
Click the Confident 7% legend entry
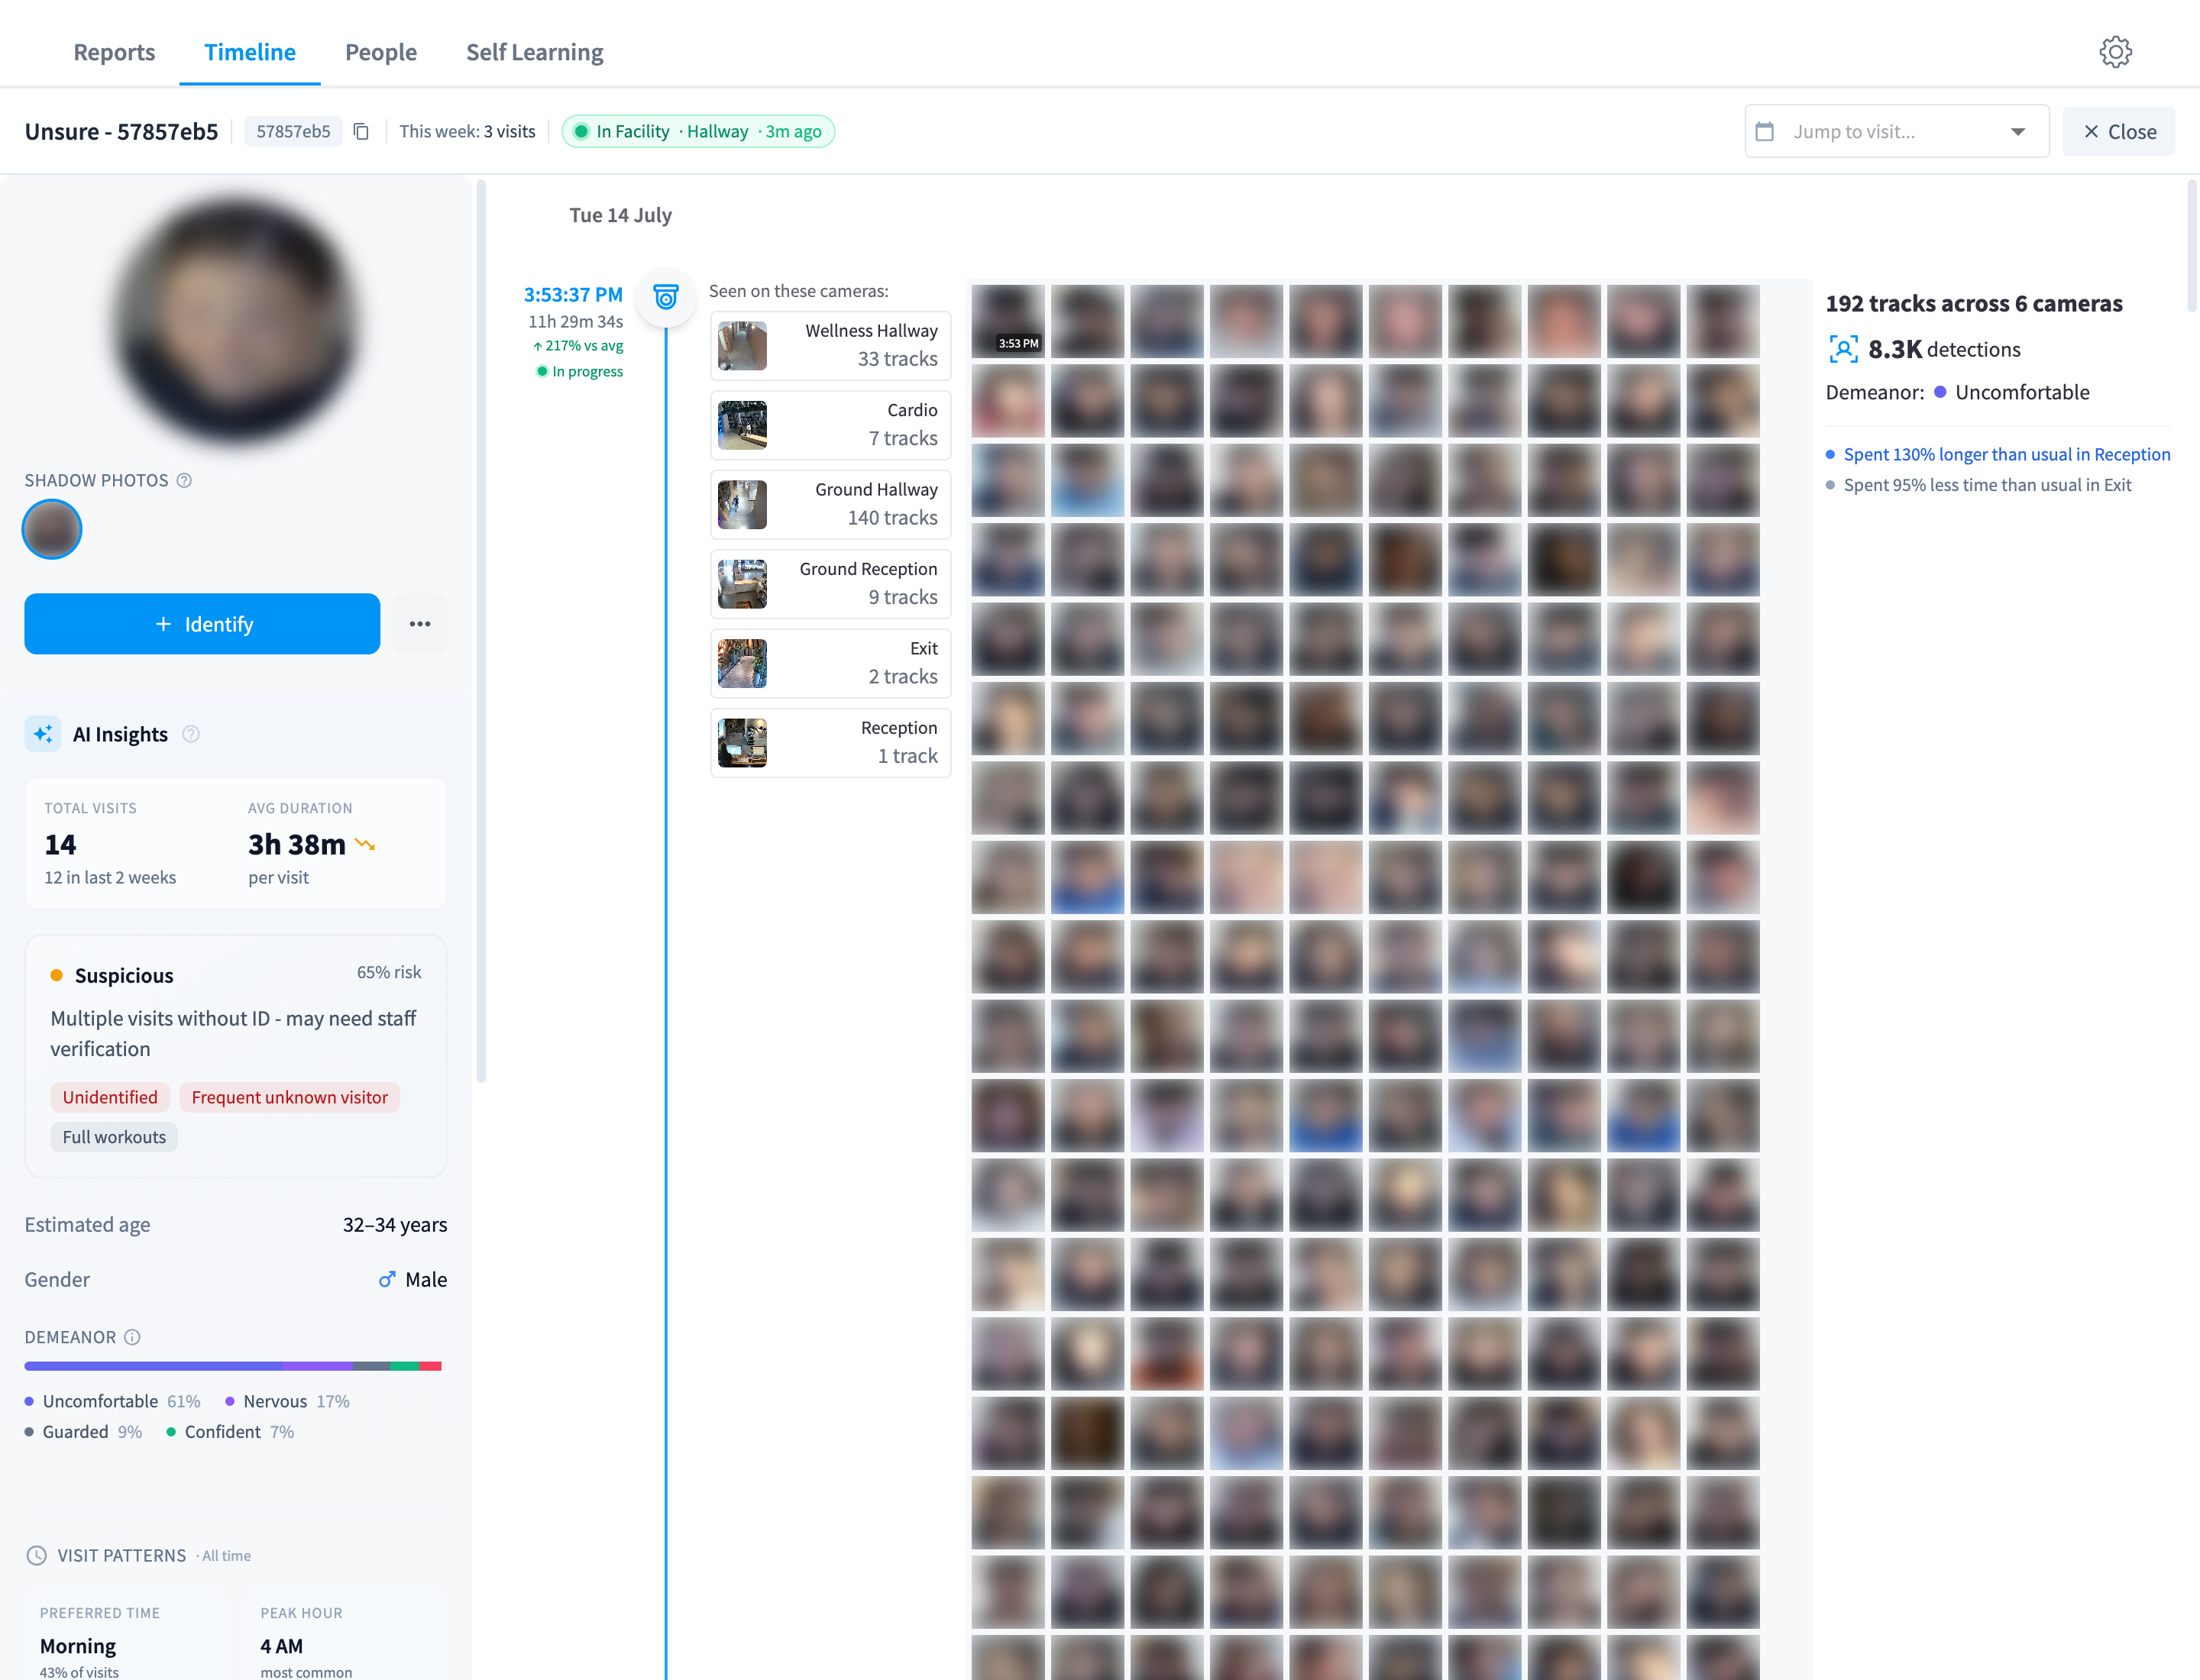pyautogui.click(x=231, y=1432)
